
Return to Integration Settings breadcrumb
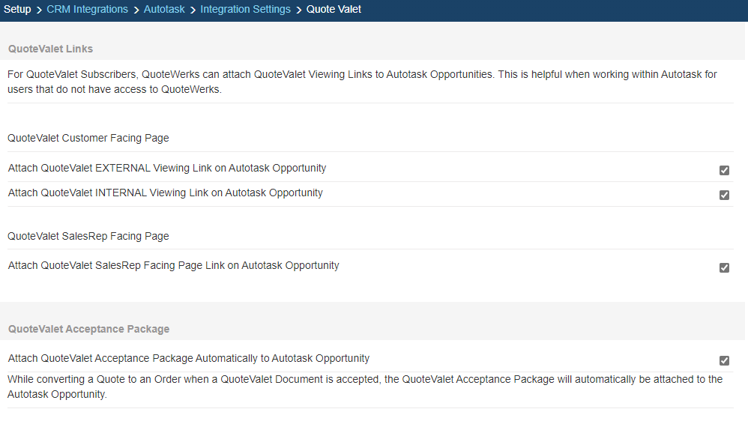pos(245,10)
